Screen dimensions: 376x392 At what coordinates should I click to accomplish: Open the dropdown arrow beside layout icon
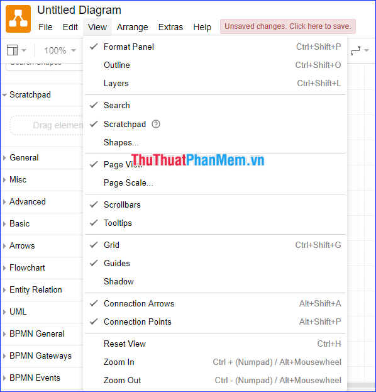tap(24, 50)
